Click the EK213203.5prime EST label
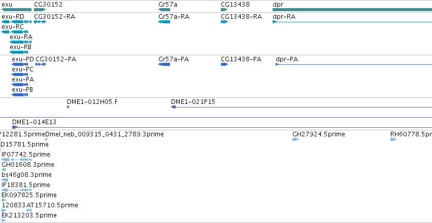432x223 pixels. (29, 215)
